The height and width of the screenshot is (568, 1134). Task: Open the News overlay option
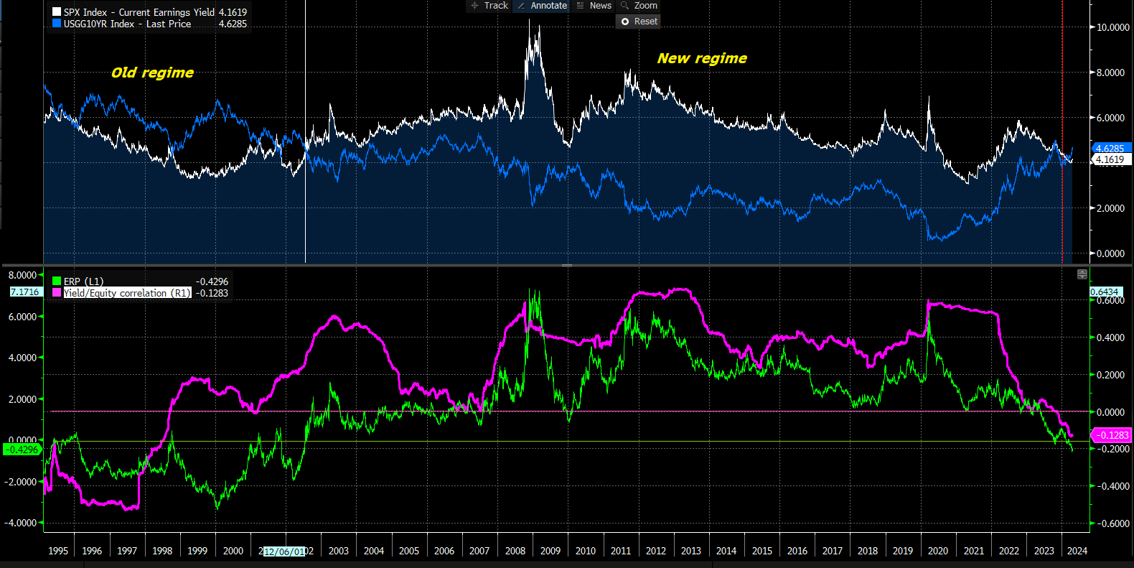click(594, 6)
